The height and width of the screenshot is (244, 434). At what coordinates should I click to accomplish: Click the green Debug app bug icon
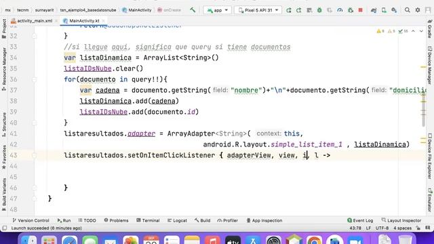pos(319,10)
